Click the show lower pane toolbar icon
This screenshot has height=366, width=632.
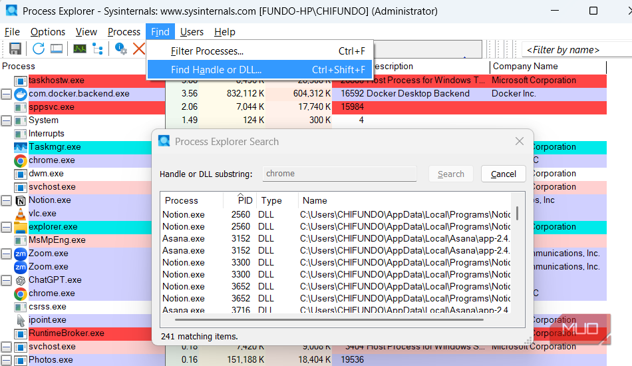pos(57,49)
